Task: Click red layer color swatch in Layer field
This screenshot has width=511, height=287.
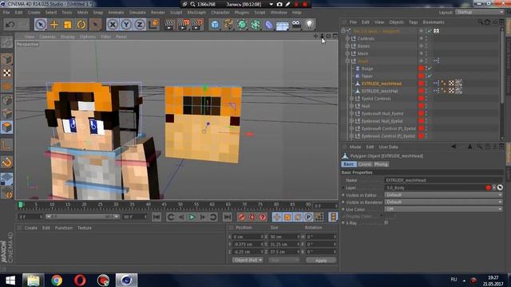Action: click(x=488, y=187)
